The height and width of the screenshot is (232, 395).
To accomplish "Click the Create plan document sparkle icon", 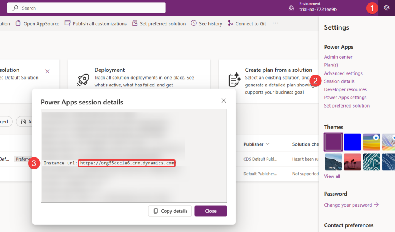I will (234, 80).
